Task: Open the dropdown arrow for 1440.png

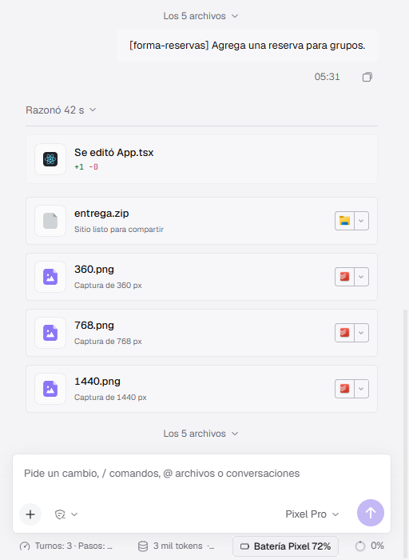Action: pos(361,389)
